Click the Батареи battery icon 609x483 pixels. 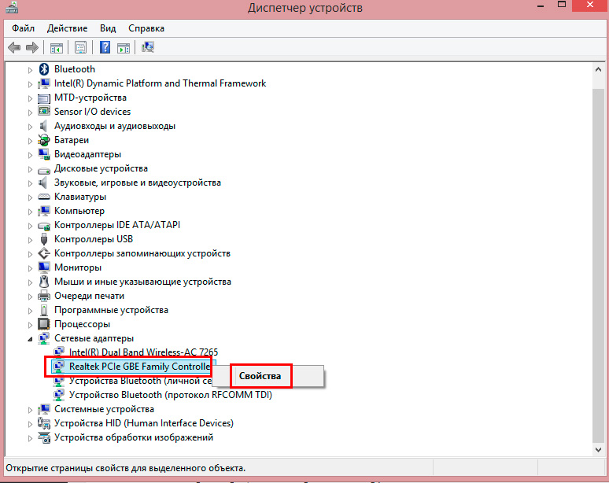coord(44,140)
